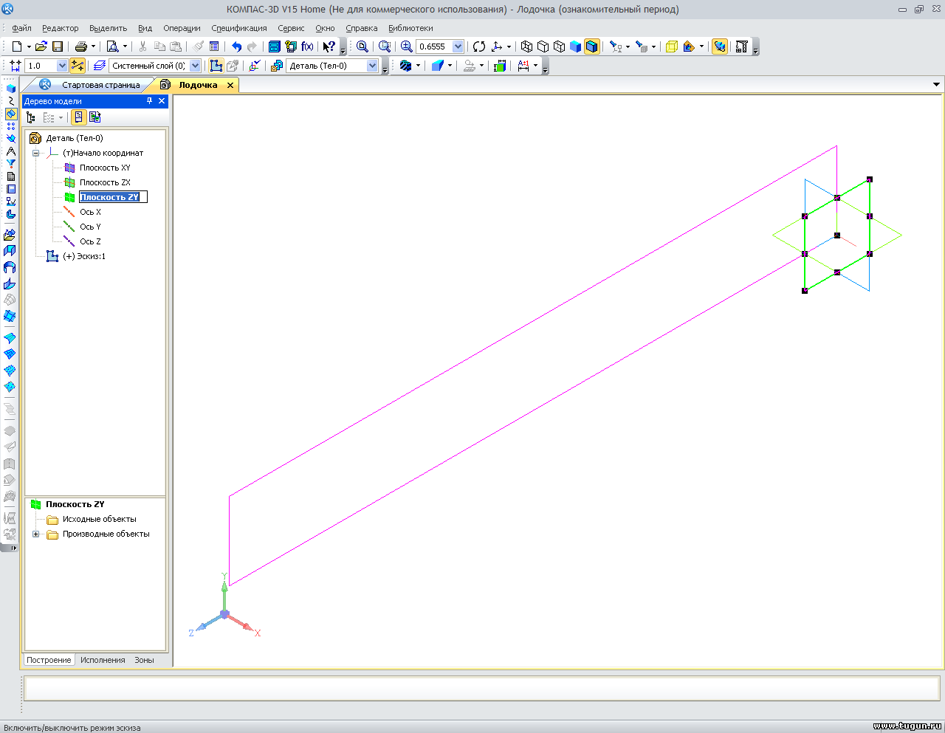Activate the context help cursor with question mark
Image resolution: width=945 pixels, height=733 pixels.
click(329, 47)
